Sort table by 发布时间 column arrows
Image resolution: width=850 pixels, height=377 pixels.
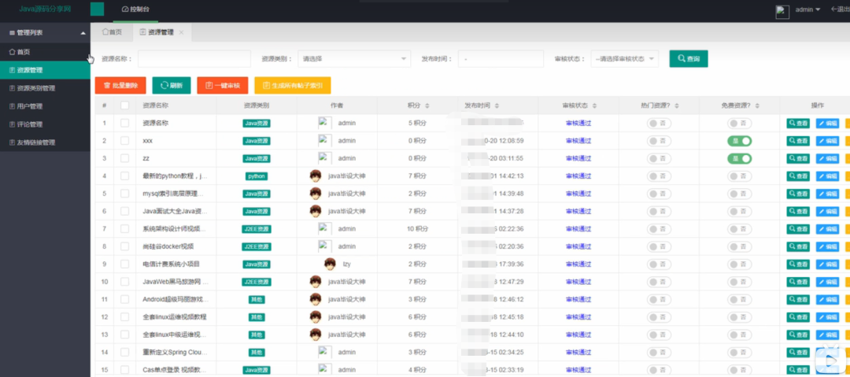click(497, 105)
